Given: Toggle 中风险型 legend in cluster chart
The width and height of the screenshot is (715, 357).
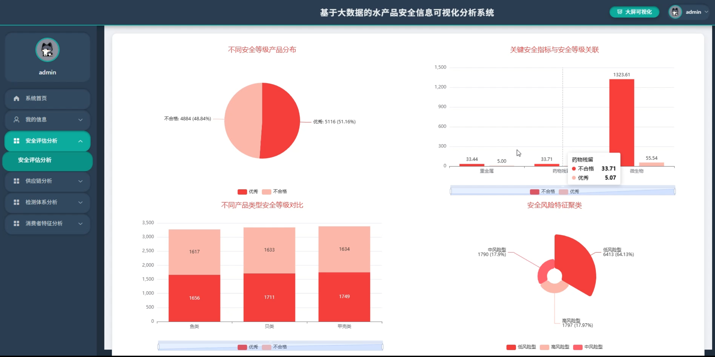Looking at the screenshot, I should point(588,347).
